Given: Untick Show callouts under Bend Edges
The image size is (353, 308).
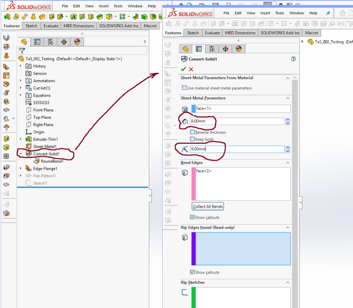Looking at the screenshot, I should 192,217.
